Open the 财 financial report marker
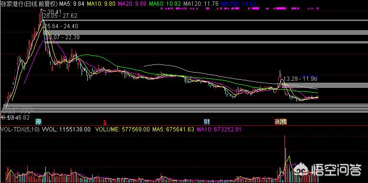The height and width of the screenshot is (183, 368). pyautogui.click(x=207, y=122)
